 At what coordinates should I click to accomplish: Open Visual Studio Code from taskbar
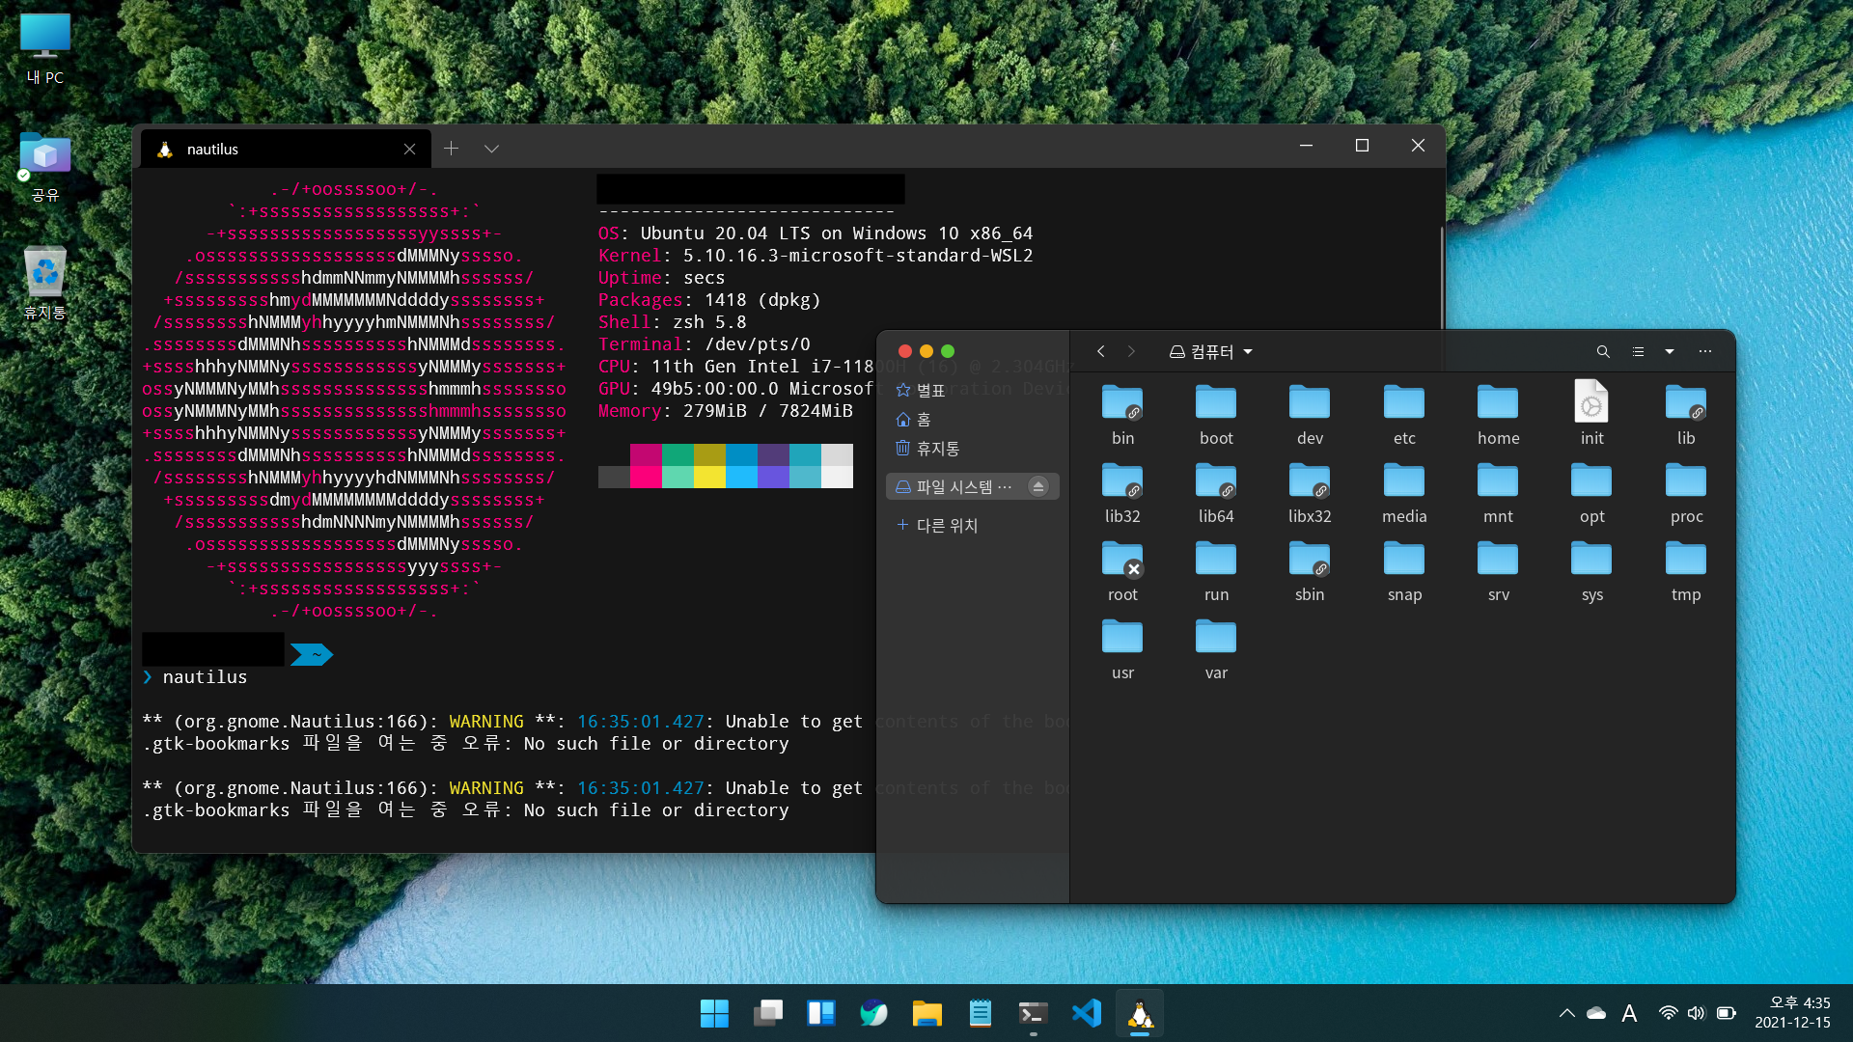click(1087, 1013)
